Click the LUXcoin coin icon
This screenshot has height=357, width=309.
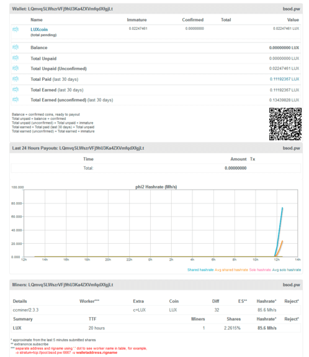[16, 29]
